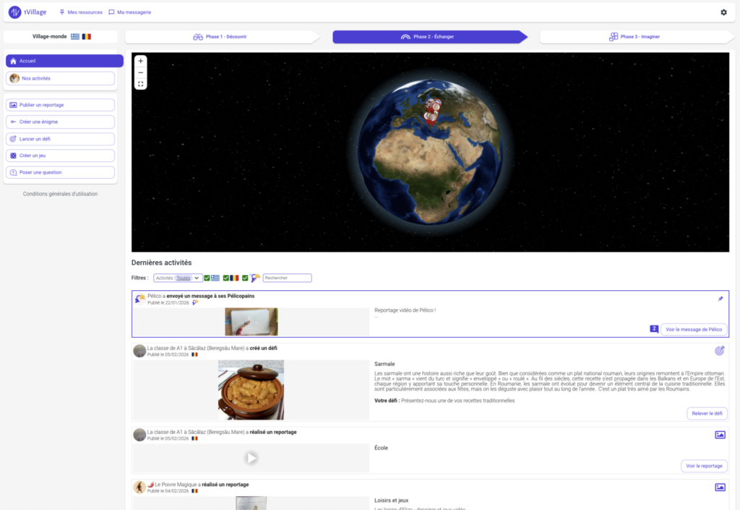This screenshot has width=740, height=510.
Task: Uncheck the Romania flag filter checkbox
Action: coord(226,278)
